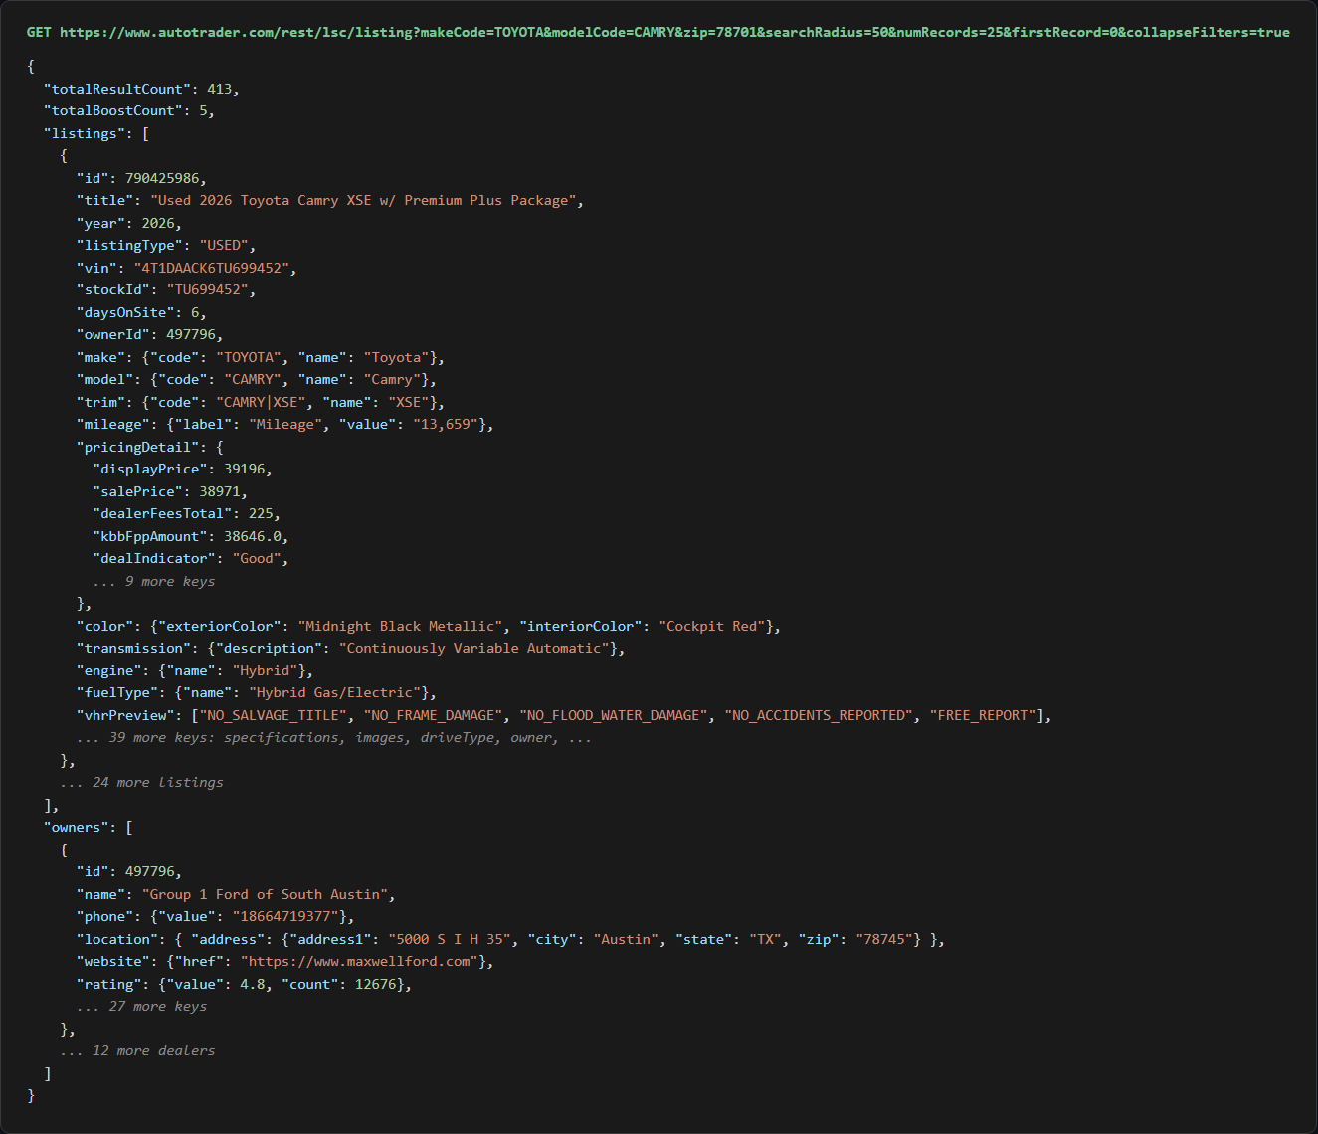The image size is (1318, 1134).
Task: Select listing id 790425986
Action: click(x=162, y=178)
